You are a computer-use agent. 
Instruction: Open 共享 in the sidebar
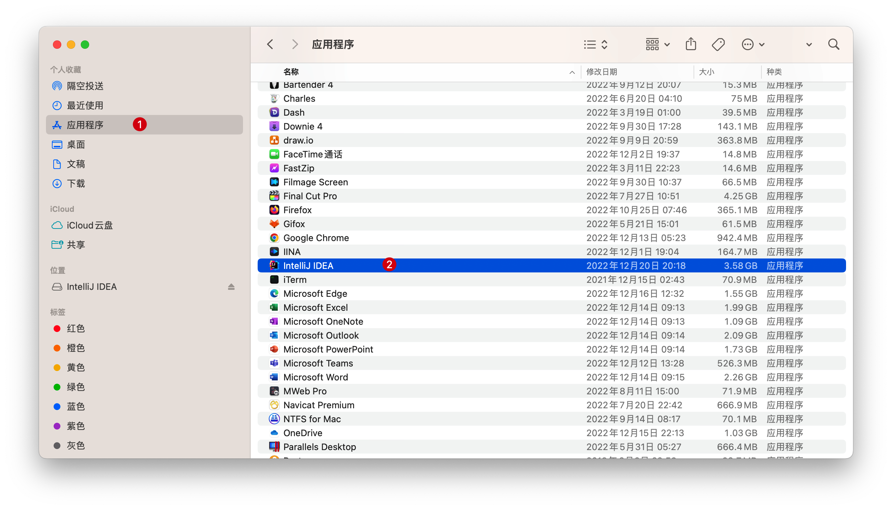point(144,245)
